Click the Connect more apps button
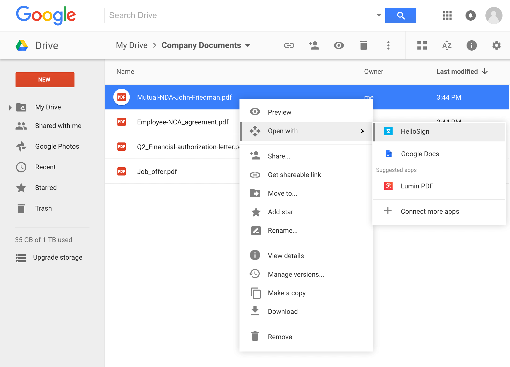The height and width of the screenshot is (367, 510). tap(430, 211)
